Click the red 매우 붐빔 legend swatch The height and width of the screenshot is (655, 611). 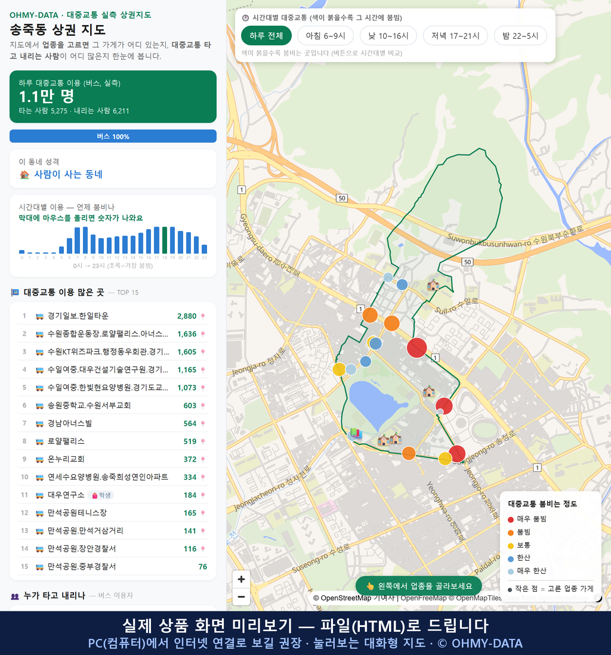(x=510, y=519)
